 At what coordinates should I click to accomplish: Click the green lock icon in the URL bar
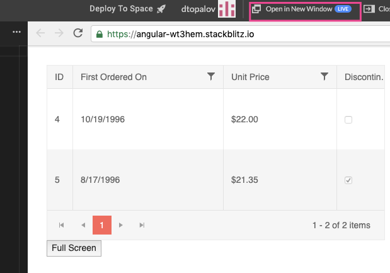[99, 34]
